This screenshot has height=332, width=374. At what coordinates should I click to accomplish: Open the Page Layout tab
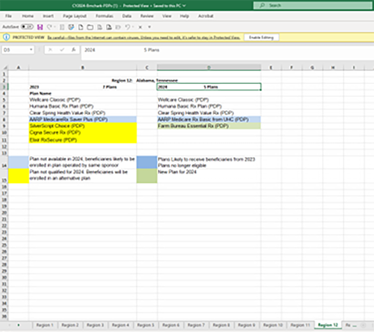[x=75, y=16]
